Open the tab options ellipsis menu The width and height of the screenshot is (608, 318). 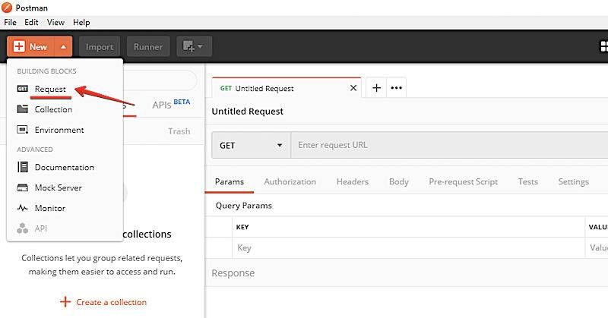(x=396, y=88)
